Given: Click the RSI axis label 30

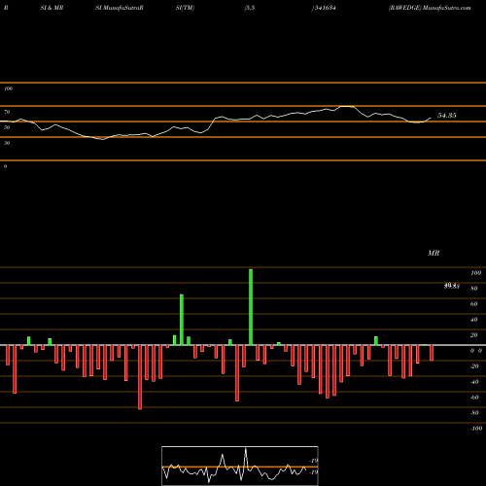Looking at the screenshot, I should [x=7, y=143].
